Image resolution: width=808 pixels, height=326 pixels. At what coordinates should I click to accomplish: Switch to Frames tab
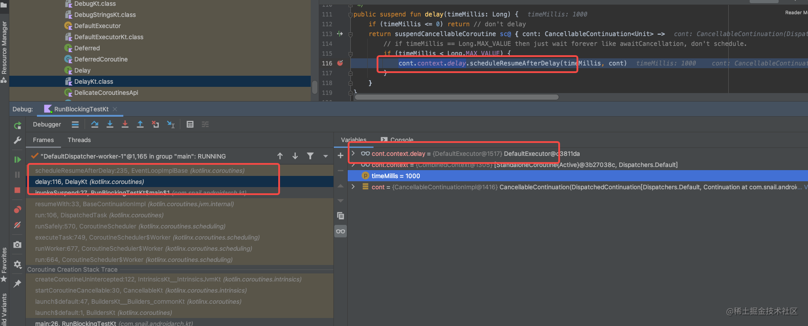tap(43, 140)
